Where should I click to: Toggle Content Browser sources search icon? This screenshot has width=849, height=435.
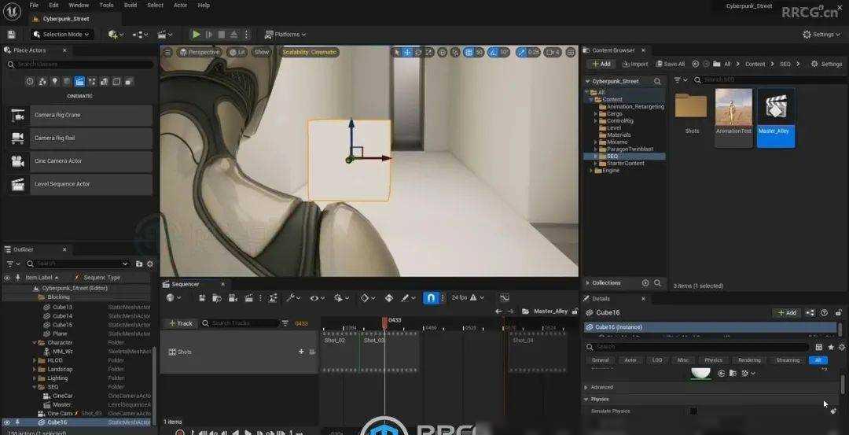click(x=657, y=81)
